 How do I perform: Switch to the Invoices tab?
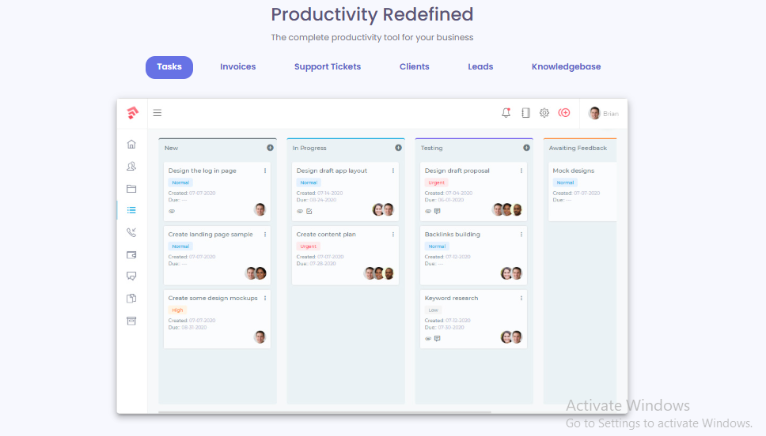pos(237,67)
